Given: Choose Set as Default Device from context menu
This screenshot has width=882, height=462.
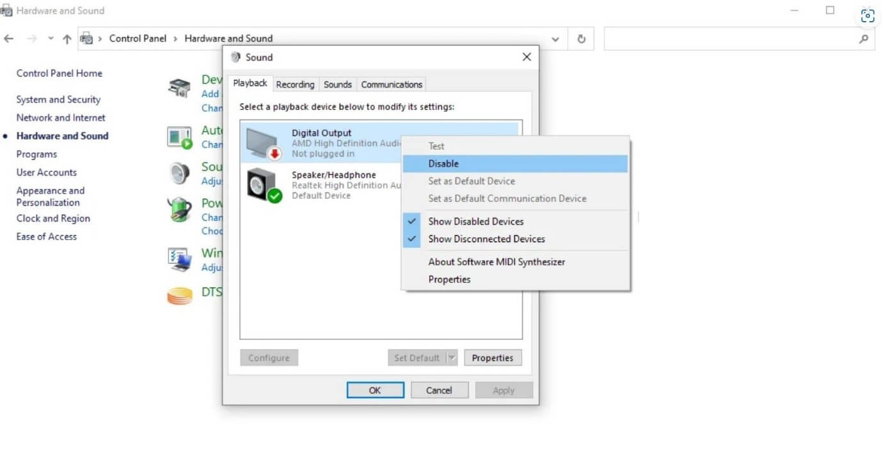Looking at the screenshot, I should (472, 181).
